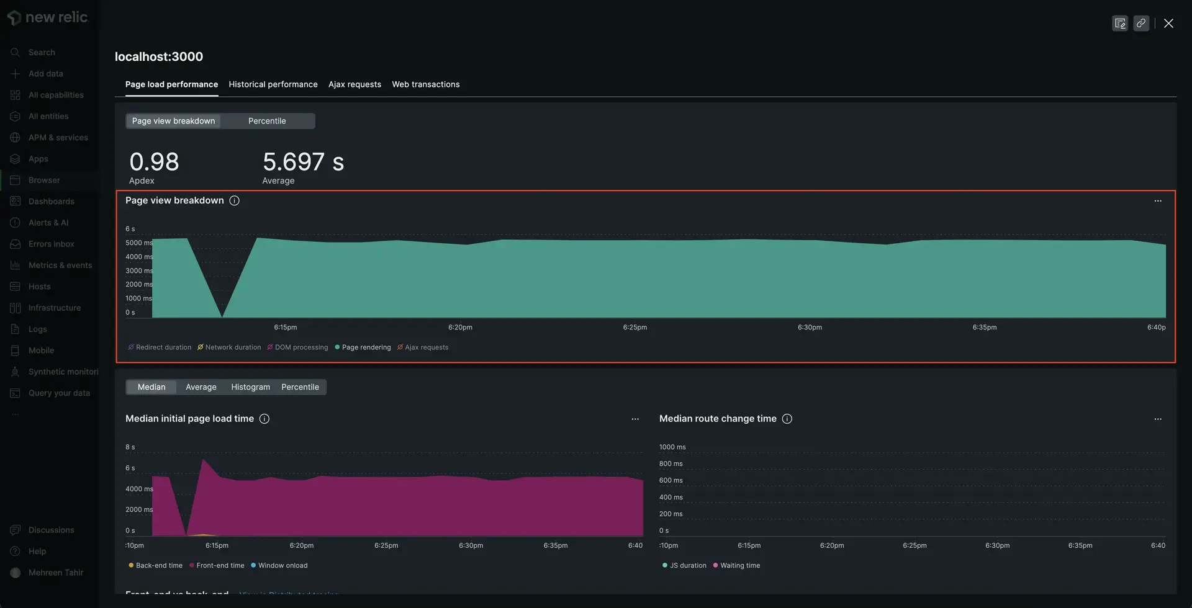Toggle Front-end time legend series
Image resolution: width=1192 pixels, height=608 pixels.
click(217, 566)
